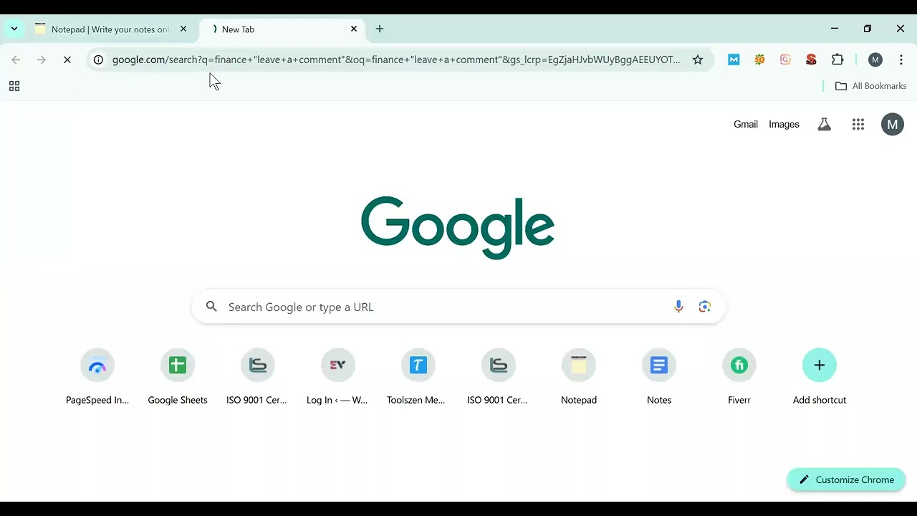The image size is (917, 516).
Task: Open the Google Sheets shortcut
Action: [x=178, y=378]
